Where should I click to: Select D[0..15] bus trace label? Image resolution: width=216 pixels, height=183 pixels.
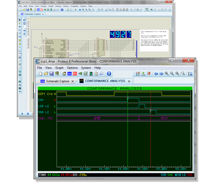point(45,118)
